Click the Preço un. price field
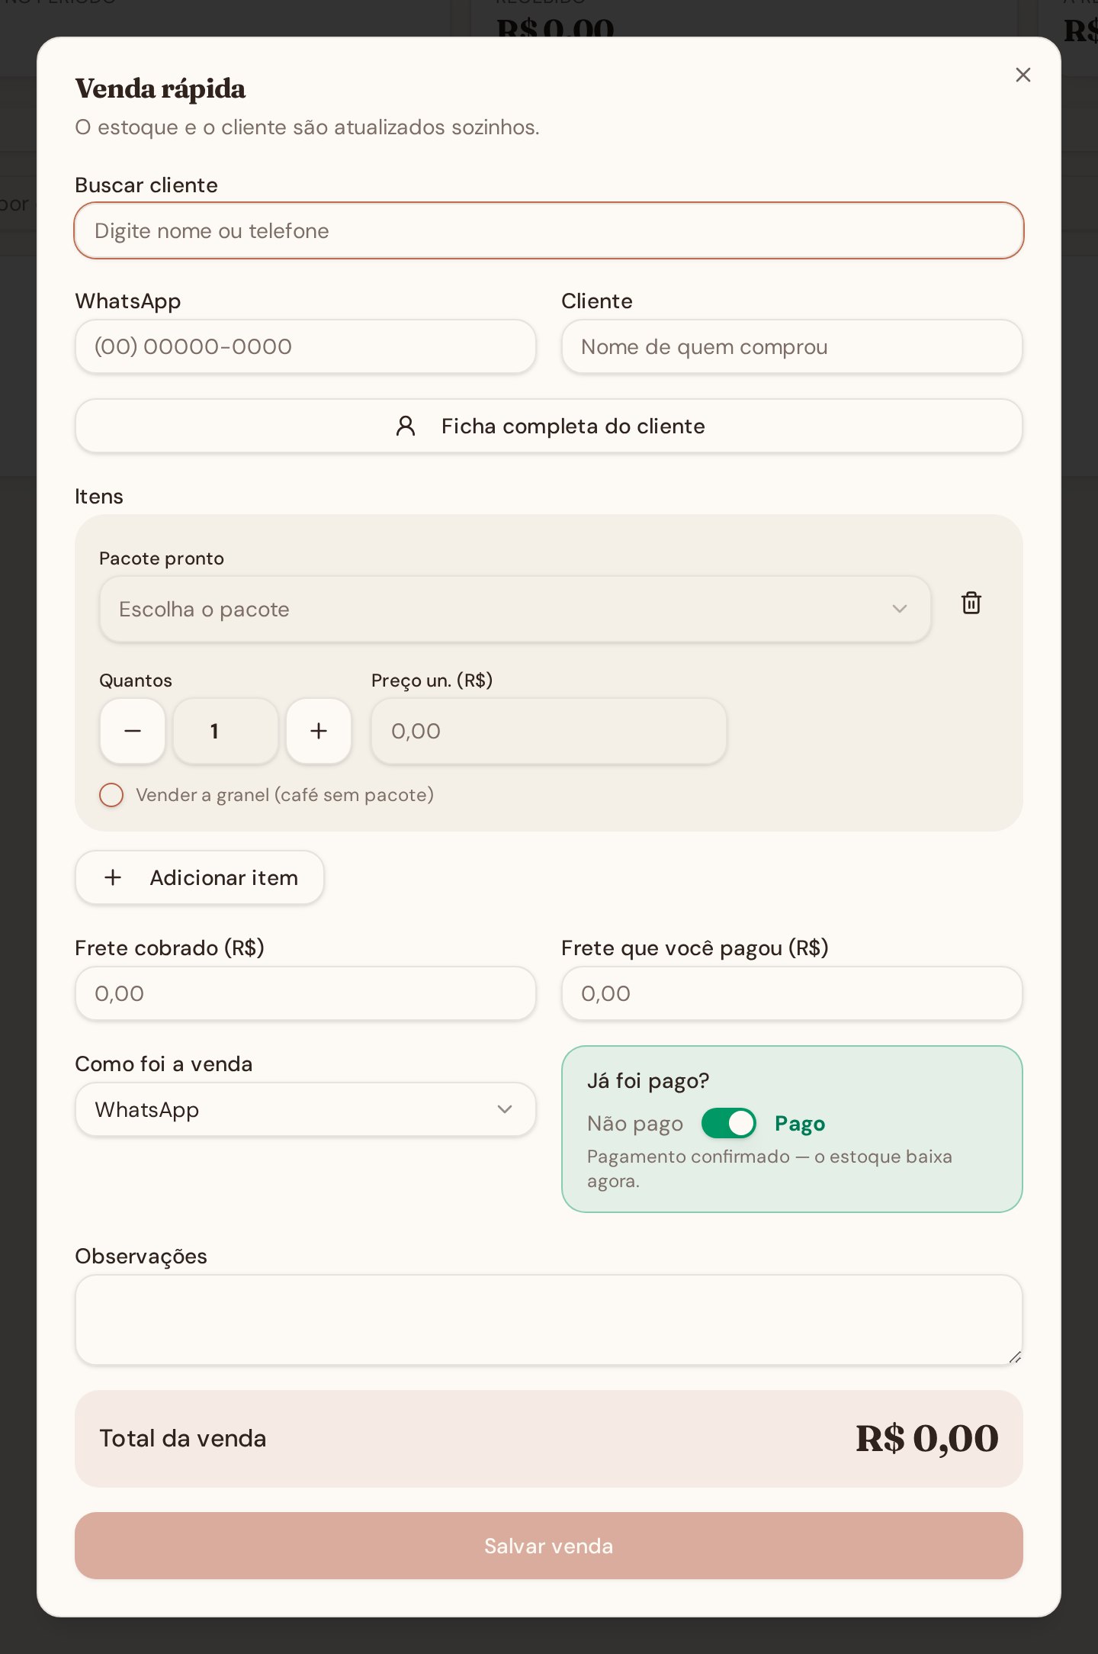This screenshot has width=1098, height=1654. [x=549, y=731]
